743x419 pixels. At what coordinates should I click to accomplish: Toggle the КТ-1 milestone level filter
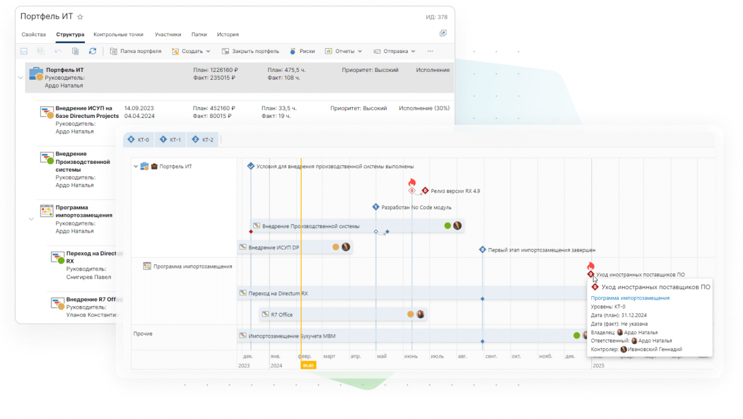coord(170,140)
